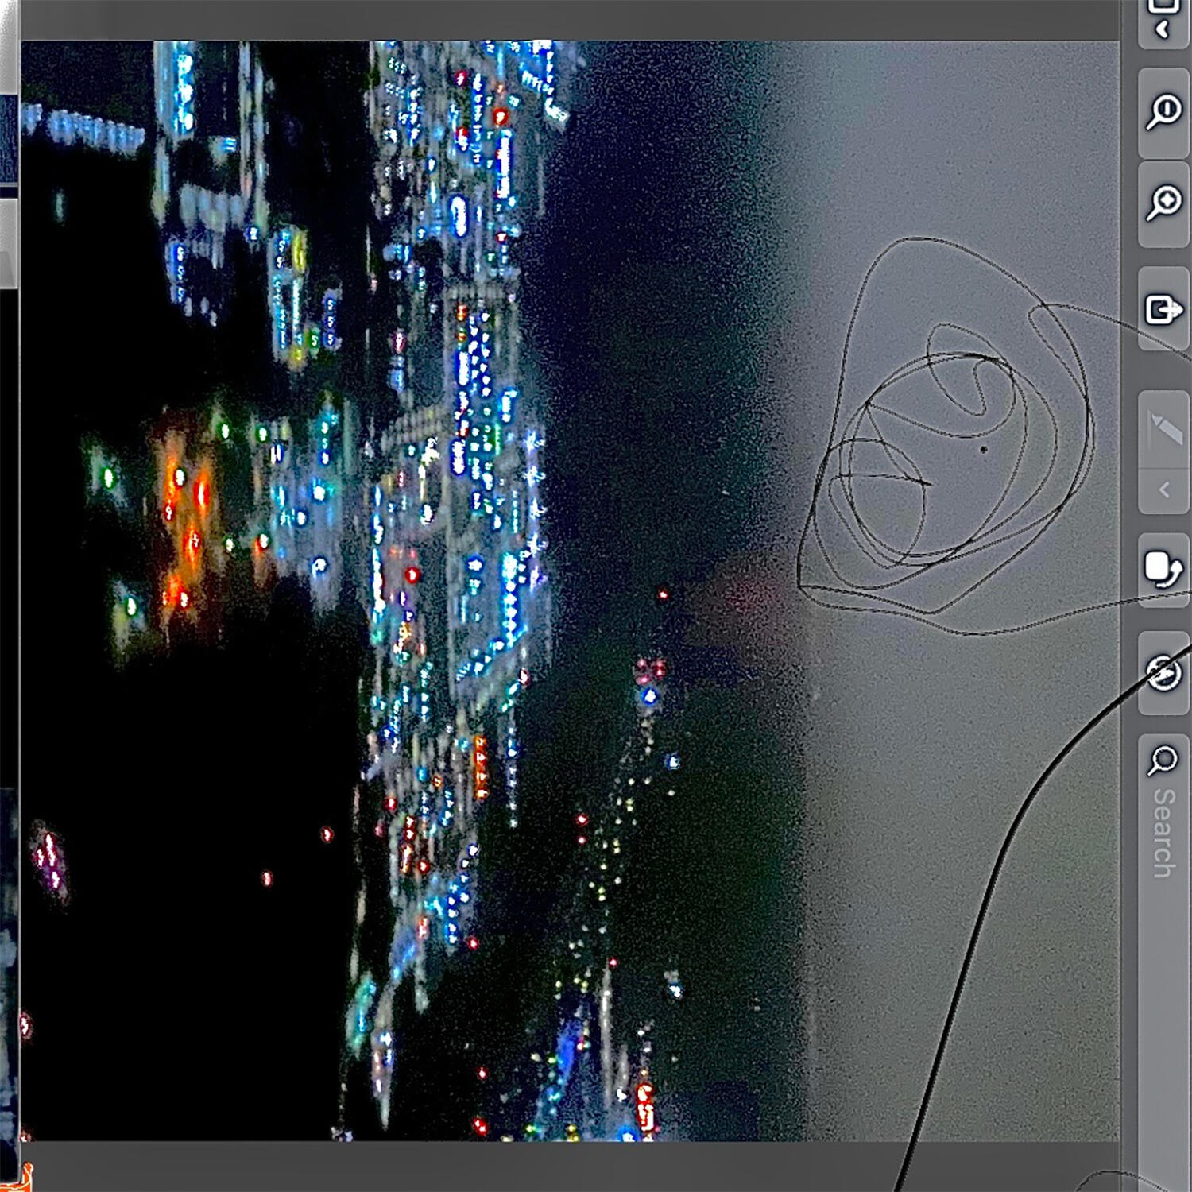Expand the highlight color chevron menu
Screen dimensions: 1192x1192
[1163, 490]
